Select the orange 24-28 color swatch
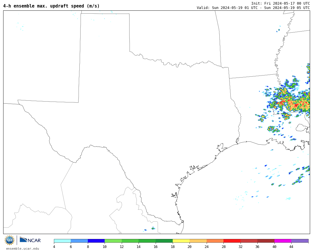Viewport: 313px width, 252px height. [x=215, y=241]
